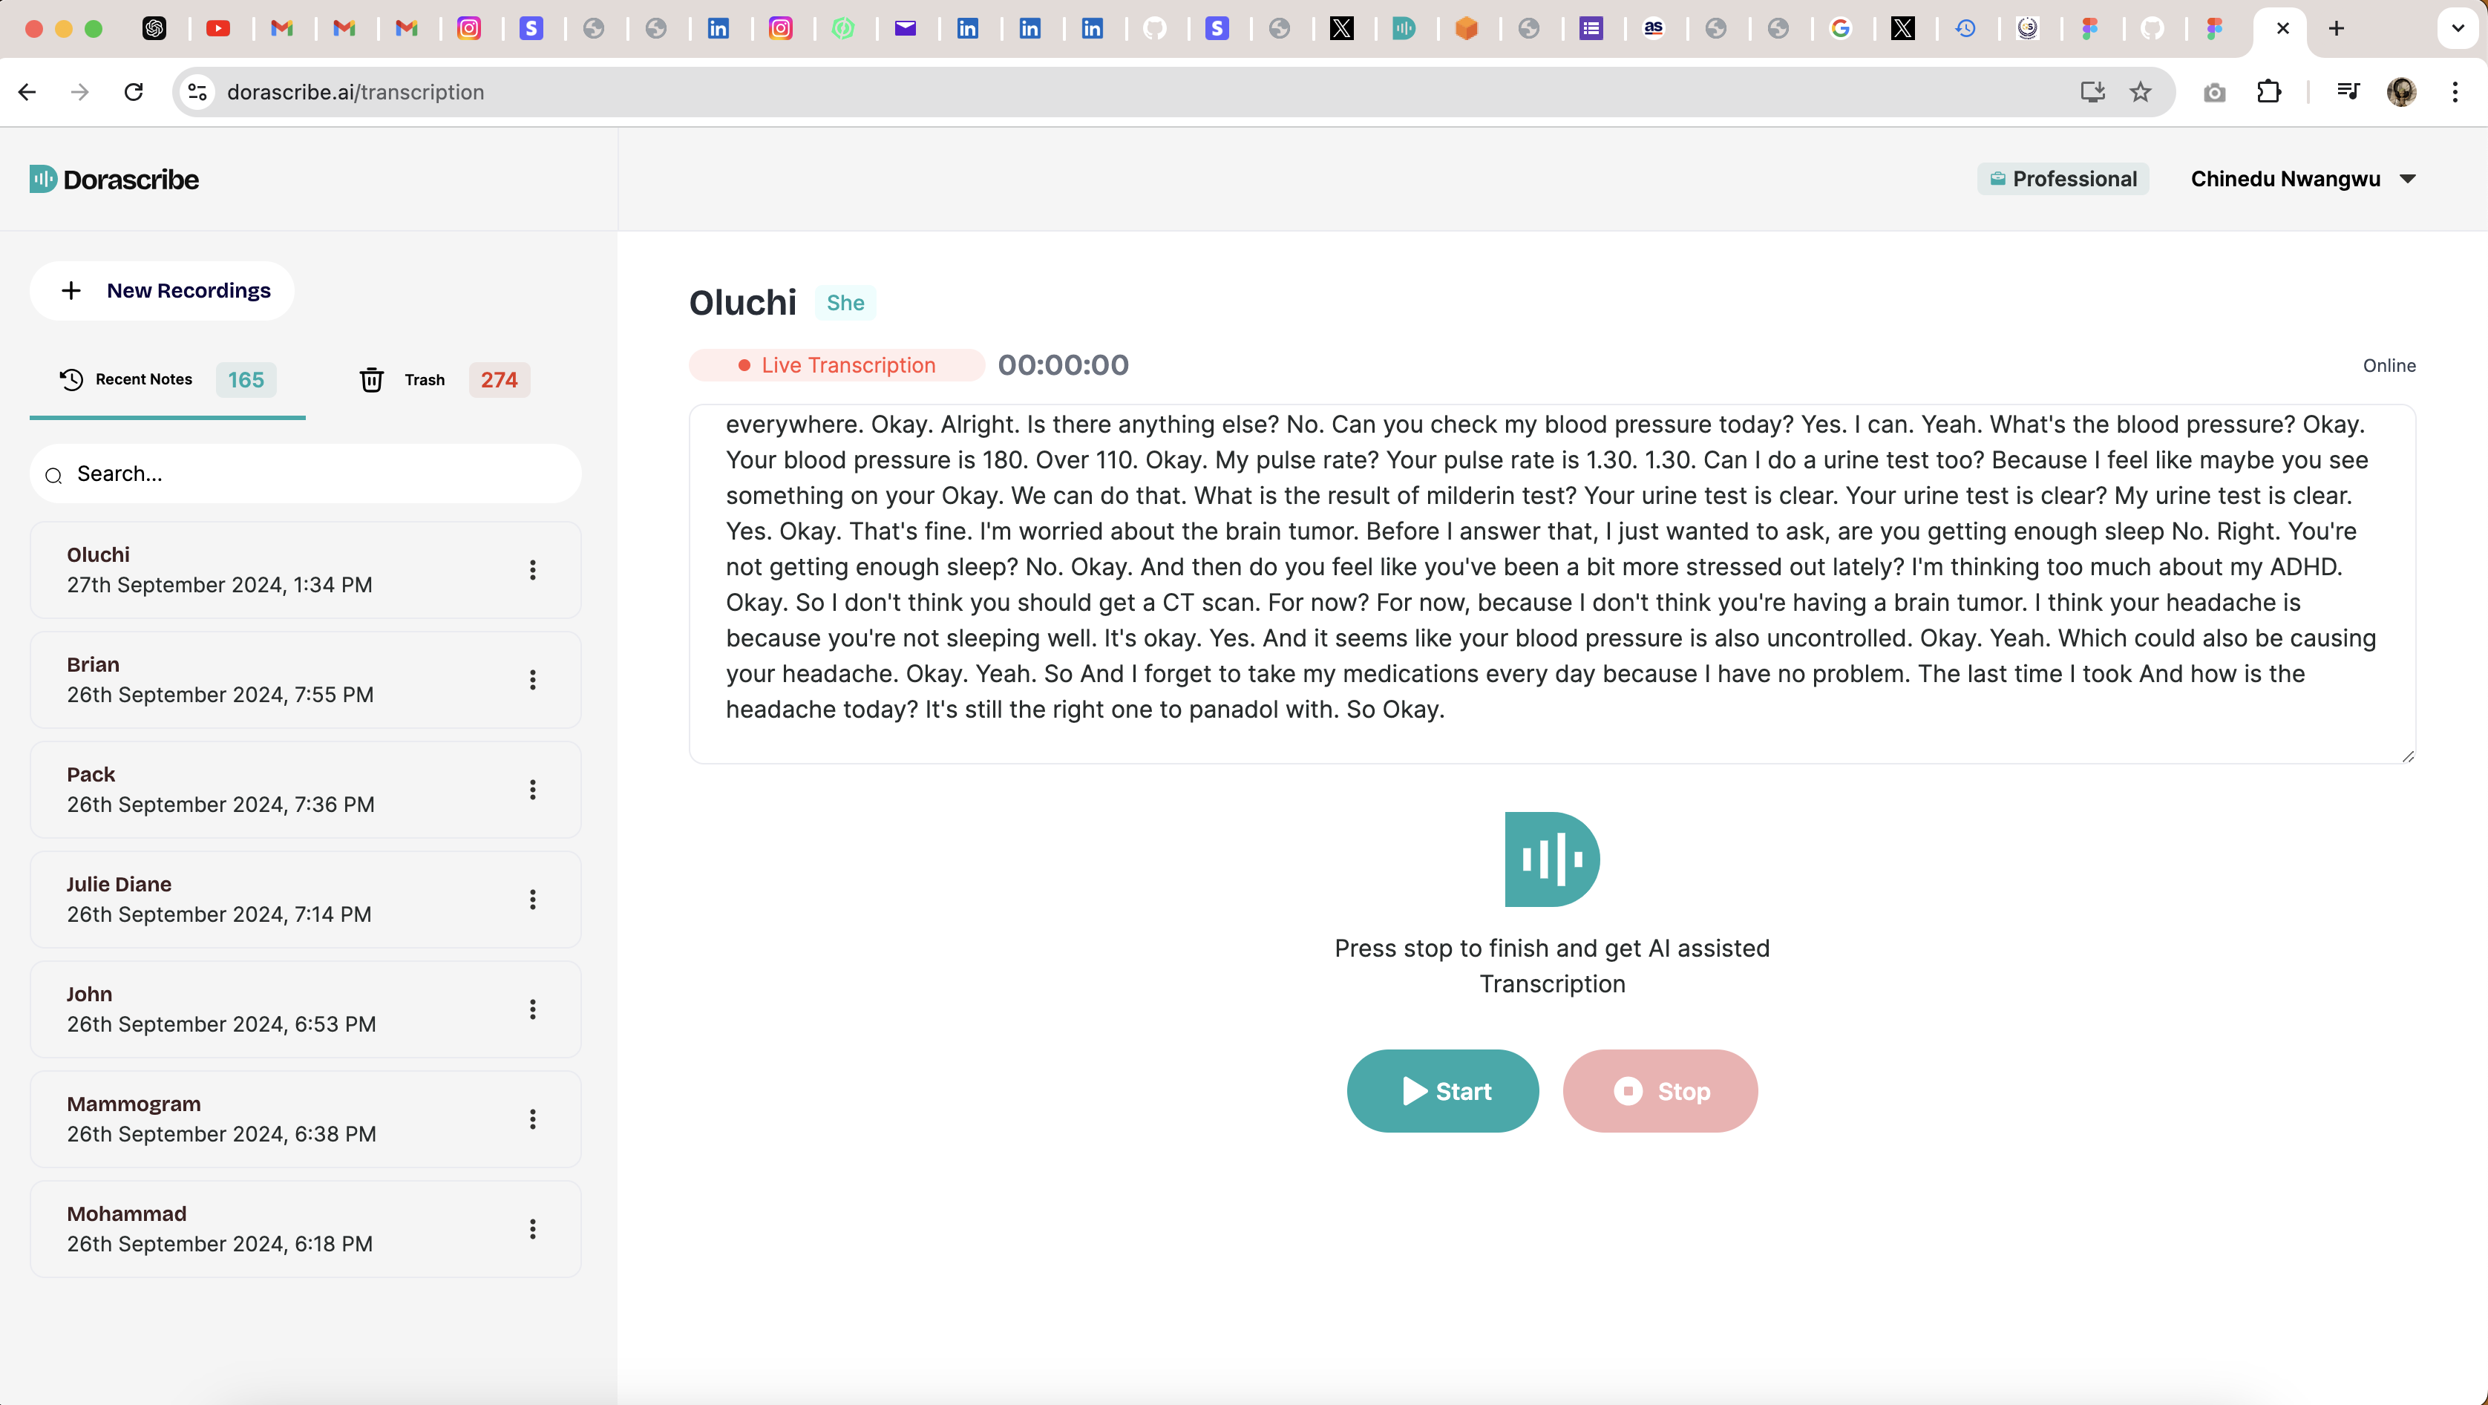Open options menu for Oluchi note
The height and width of the screenshot is (1405, 2488).
click(x=532, y=570)
